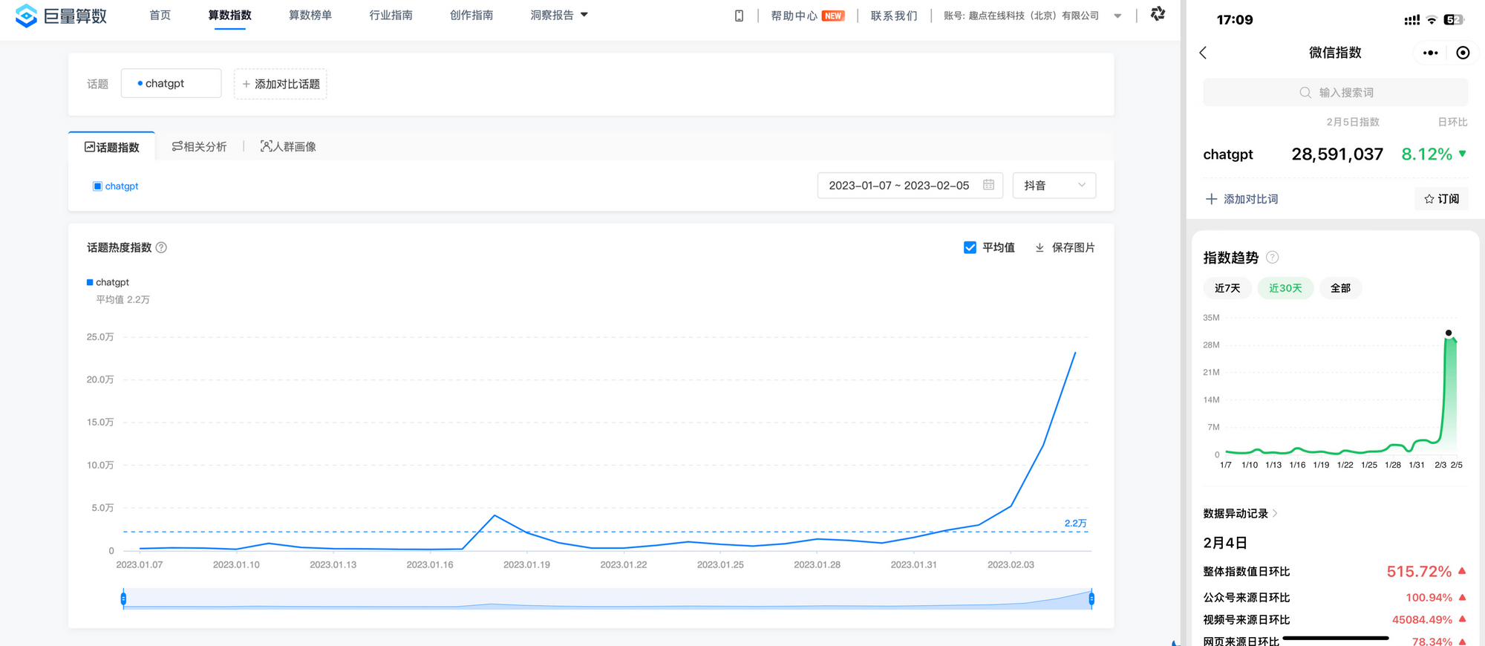Click the mini program close target icon

1463,53
